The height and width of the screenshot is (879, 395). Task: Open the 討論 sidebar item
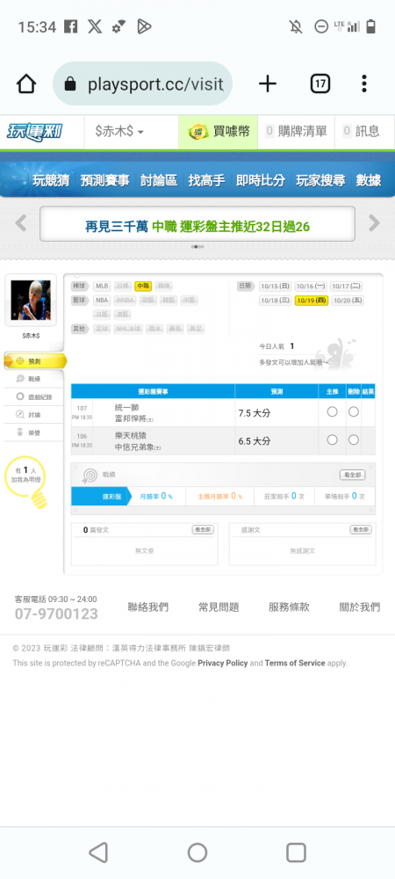point(33,415)
